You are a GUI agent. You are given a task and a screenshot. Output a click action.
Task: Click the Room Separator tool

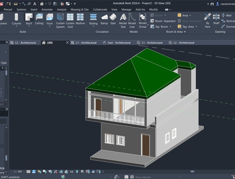(x=163, y=21)
